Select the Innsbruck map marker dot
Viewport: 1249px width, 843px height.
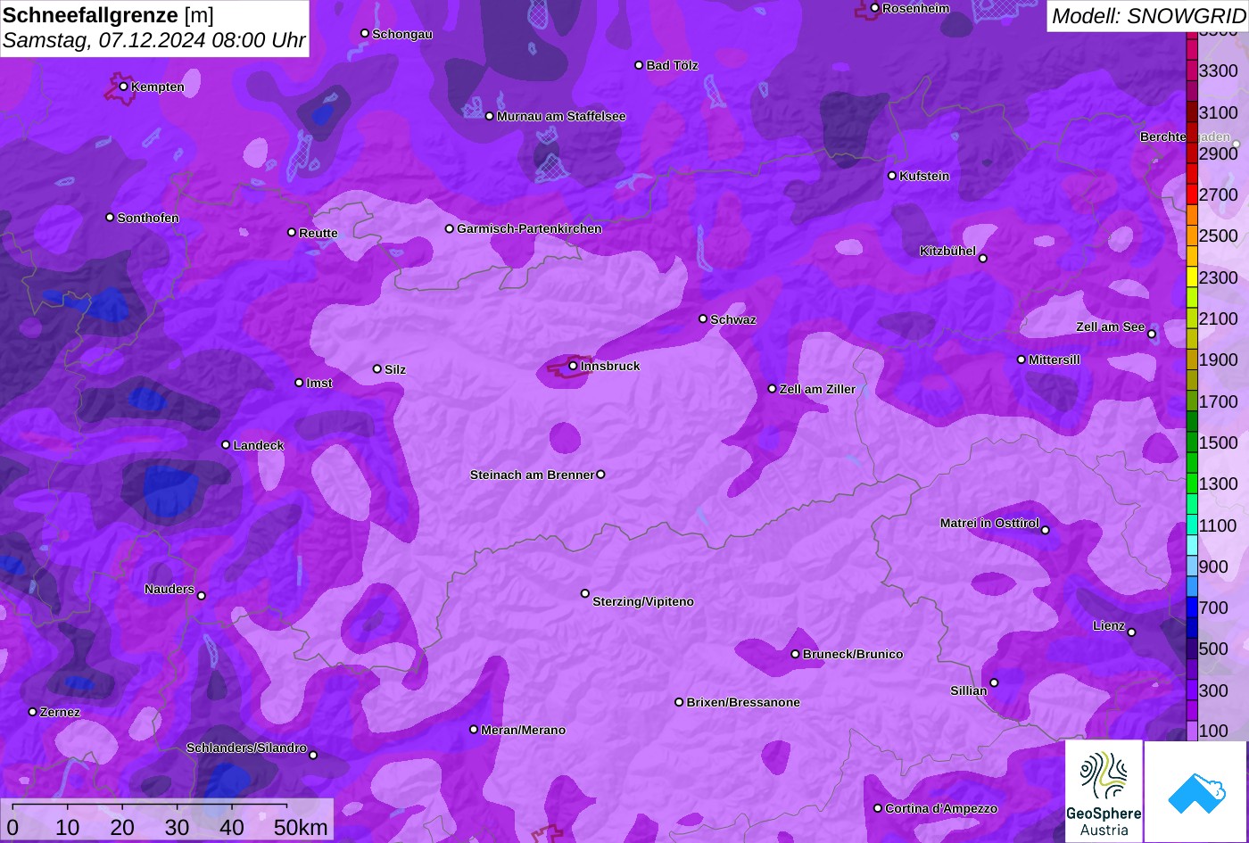(574, 366)
